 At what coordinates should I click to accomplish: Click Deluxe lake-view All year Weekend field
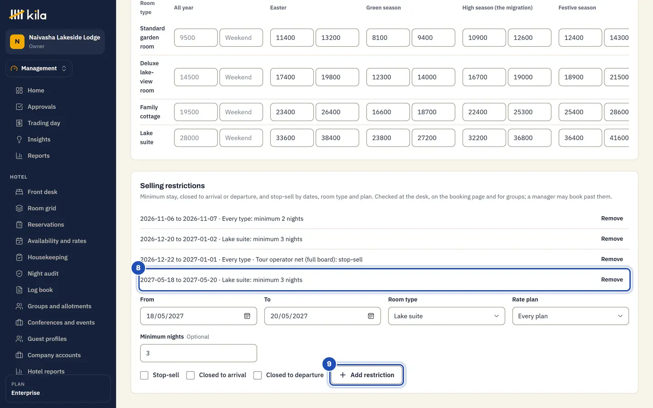coord(241,77)
